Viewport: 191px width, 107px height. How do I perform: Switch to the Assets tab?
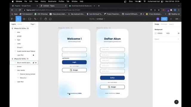tap(20, 24)
